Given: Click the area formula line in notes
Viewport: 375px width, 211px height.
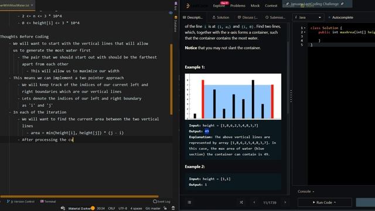Looking at the screenshot, I should point(77,133).
